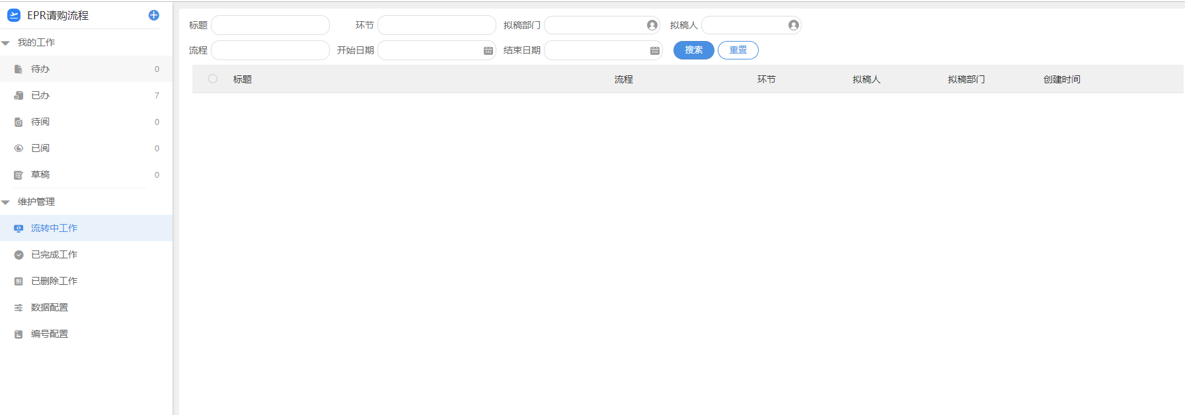Click the 待阅 sidebar icon
Image resolution: width=1185 pixels, height=415 pixels.
point(19,122)
